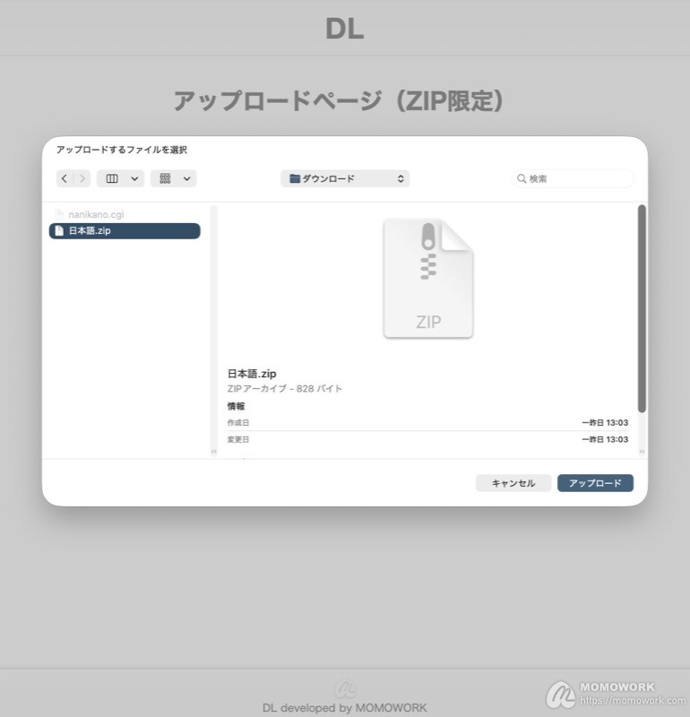Select 日本語.zip in the file list
Image resolution: width=690 pixels, height=717 pixels.
click(125, 230)
